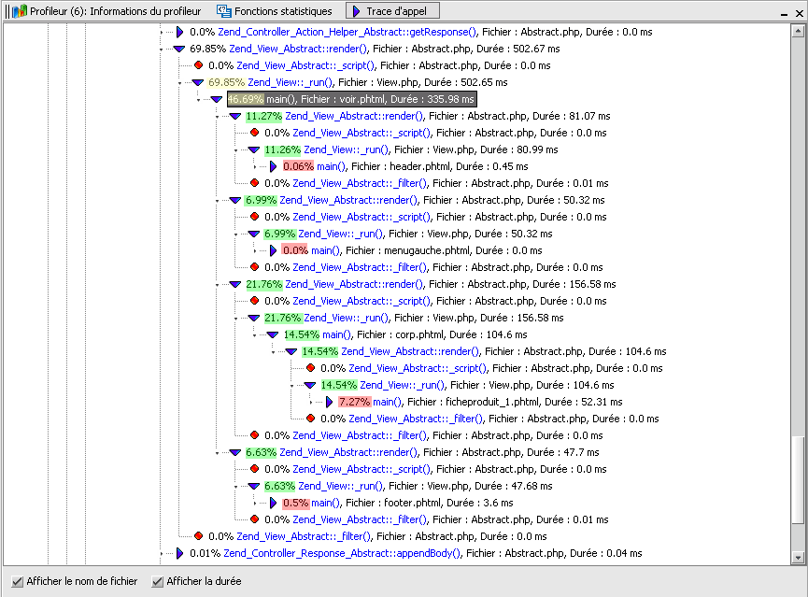Click red 7.27% badge on main()
808x597 pixels.
355,402
